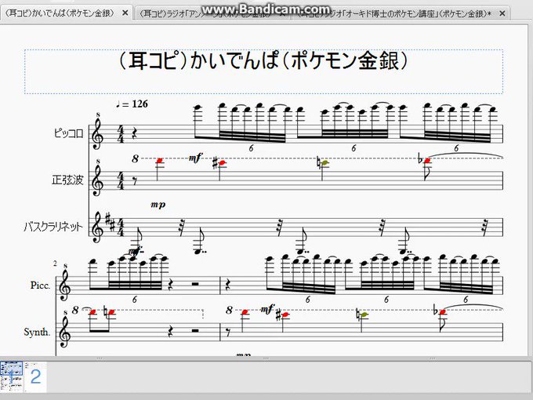Select the eighth rest starting the 正弦波 staff
Viewport: 533px width, 400px height.
(136, 181)
